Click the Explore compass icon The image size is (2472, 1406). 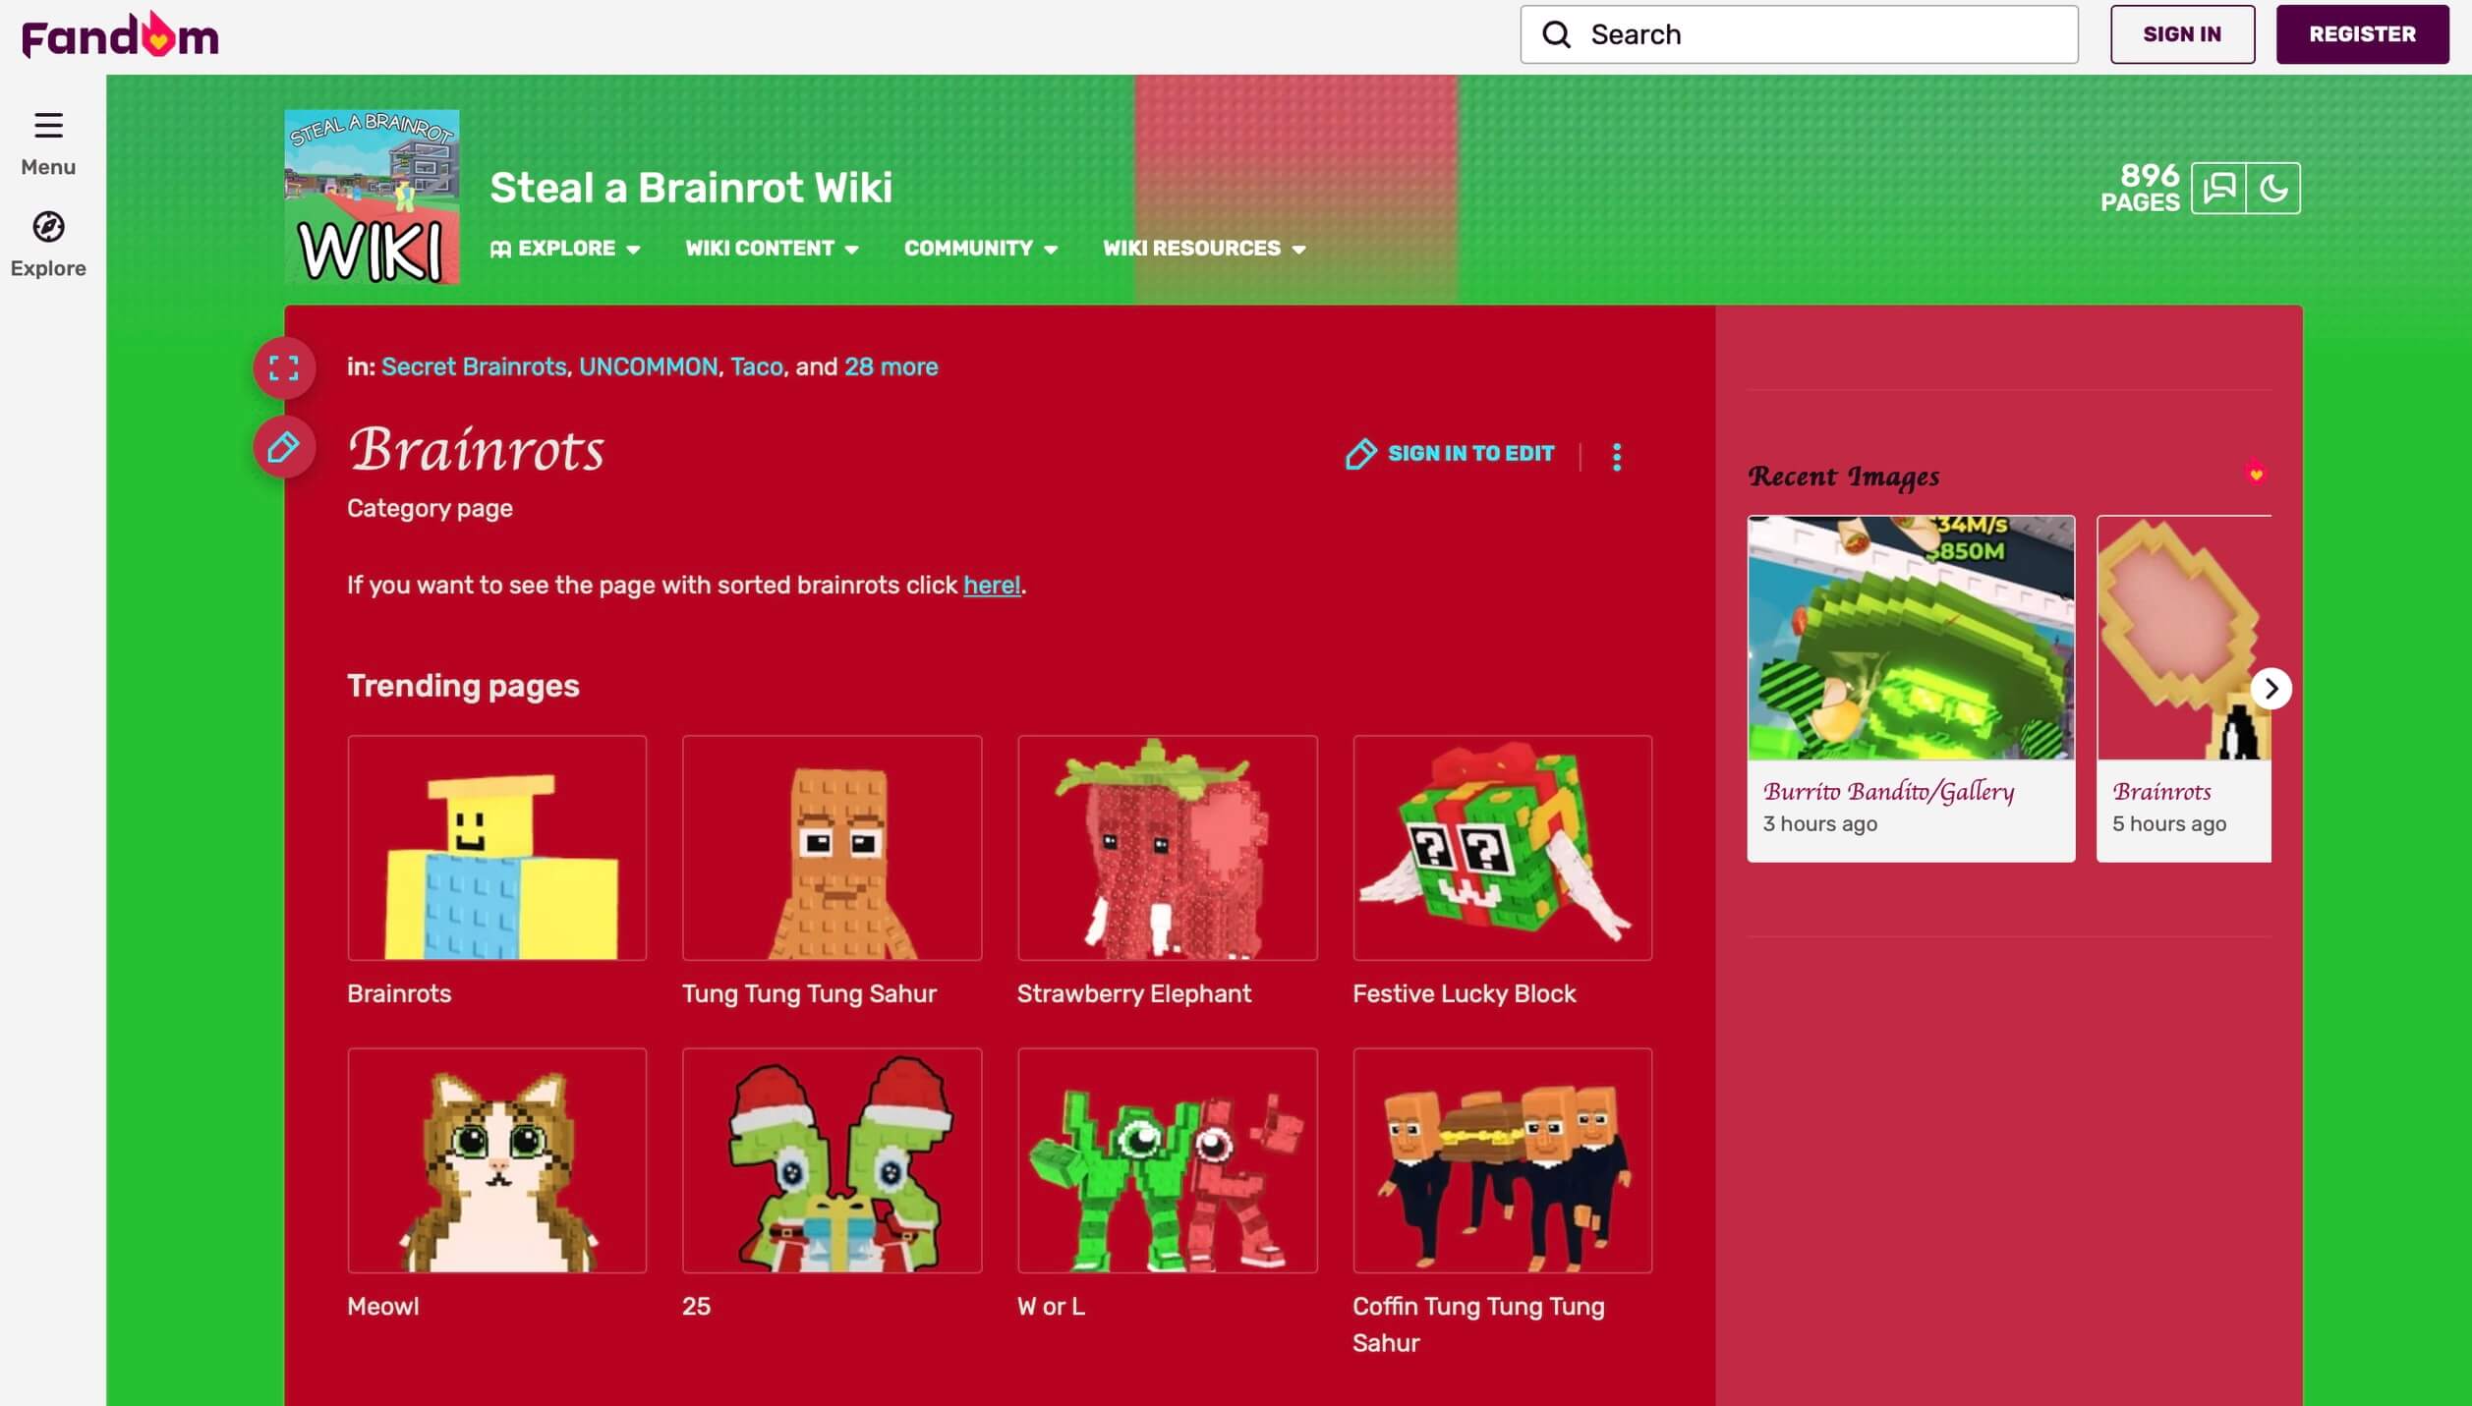click(x=48, y=227)
